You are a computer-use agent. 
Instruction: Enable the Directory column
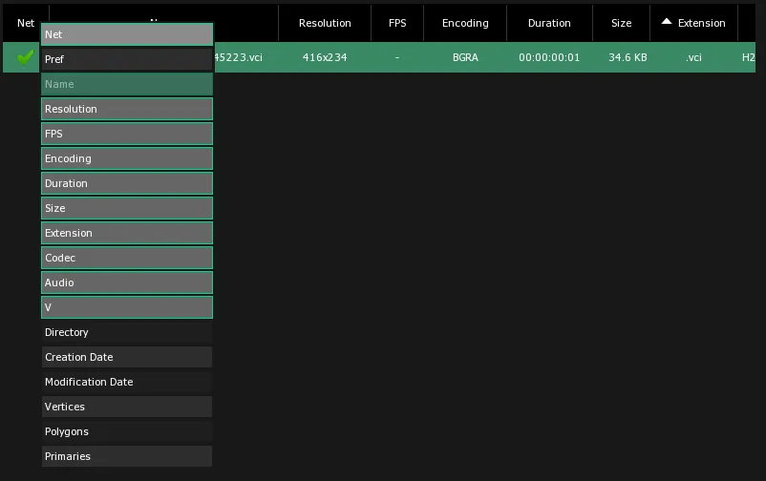127,332
